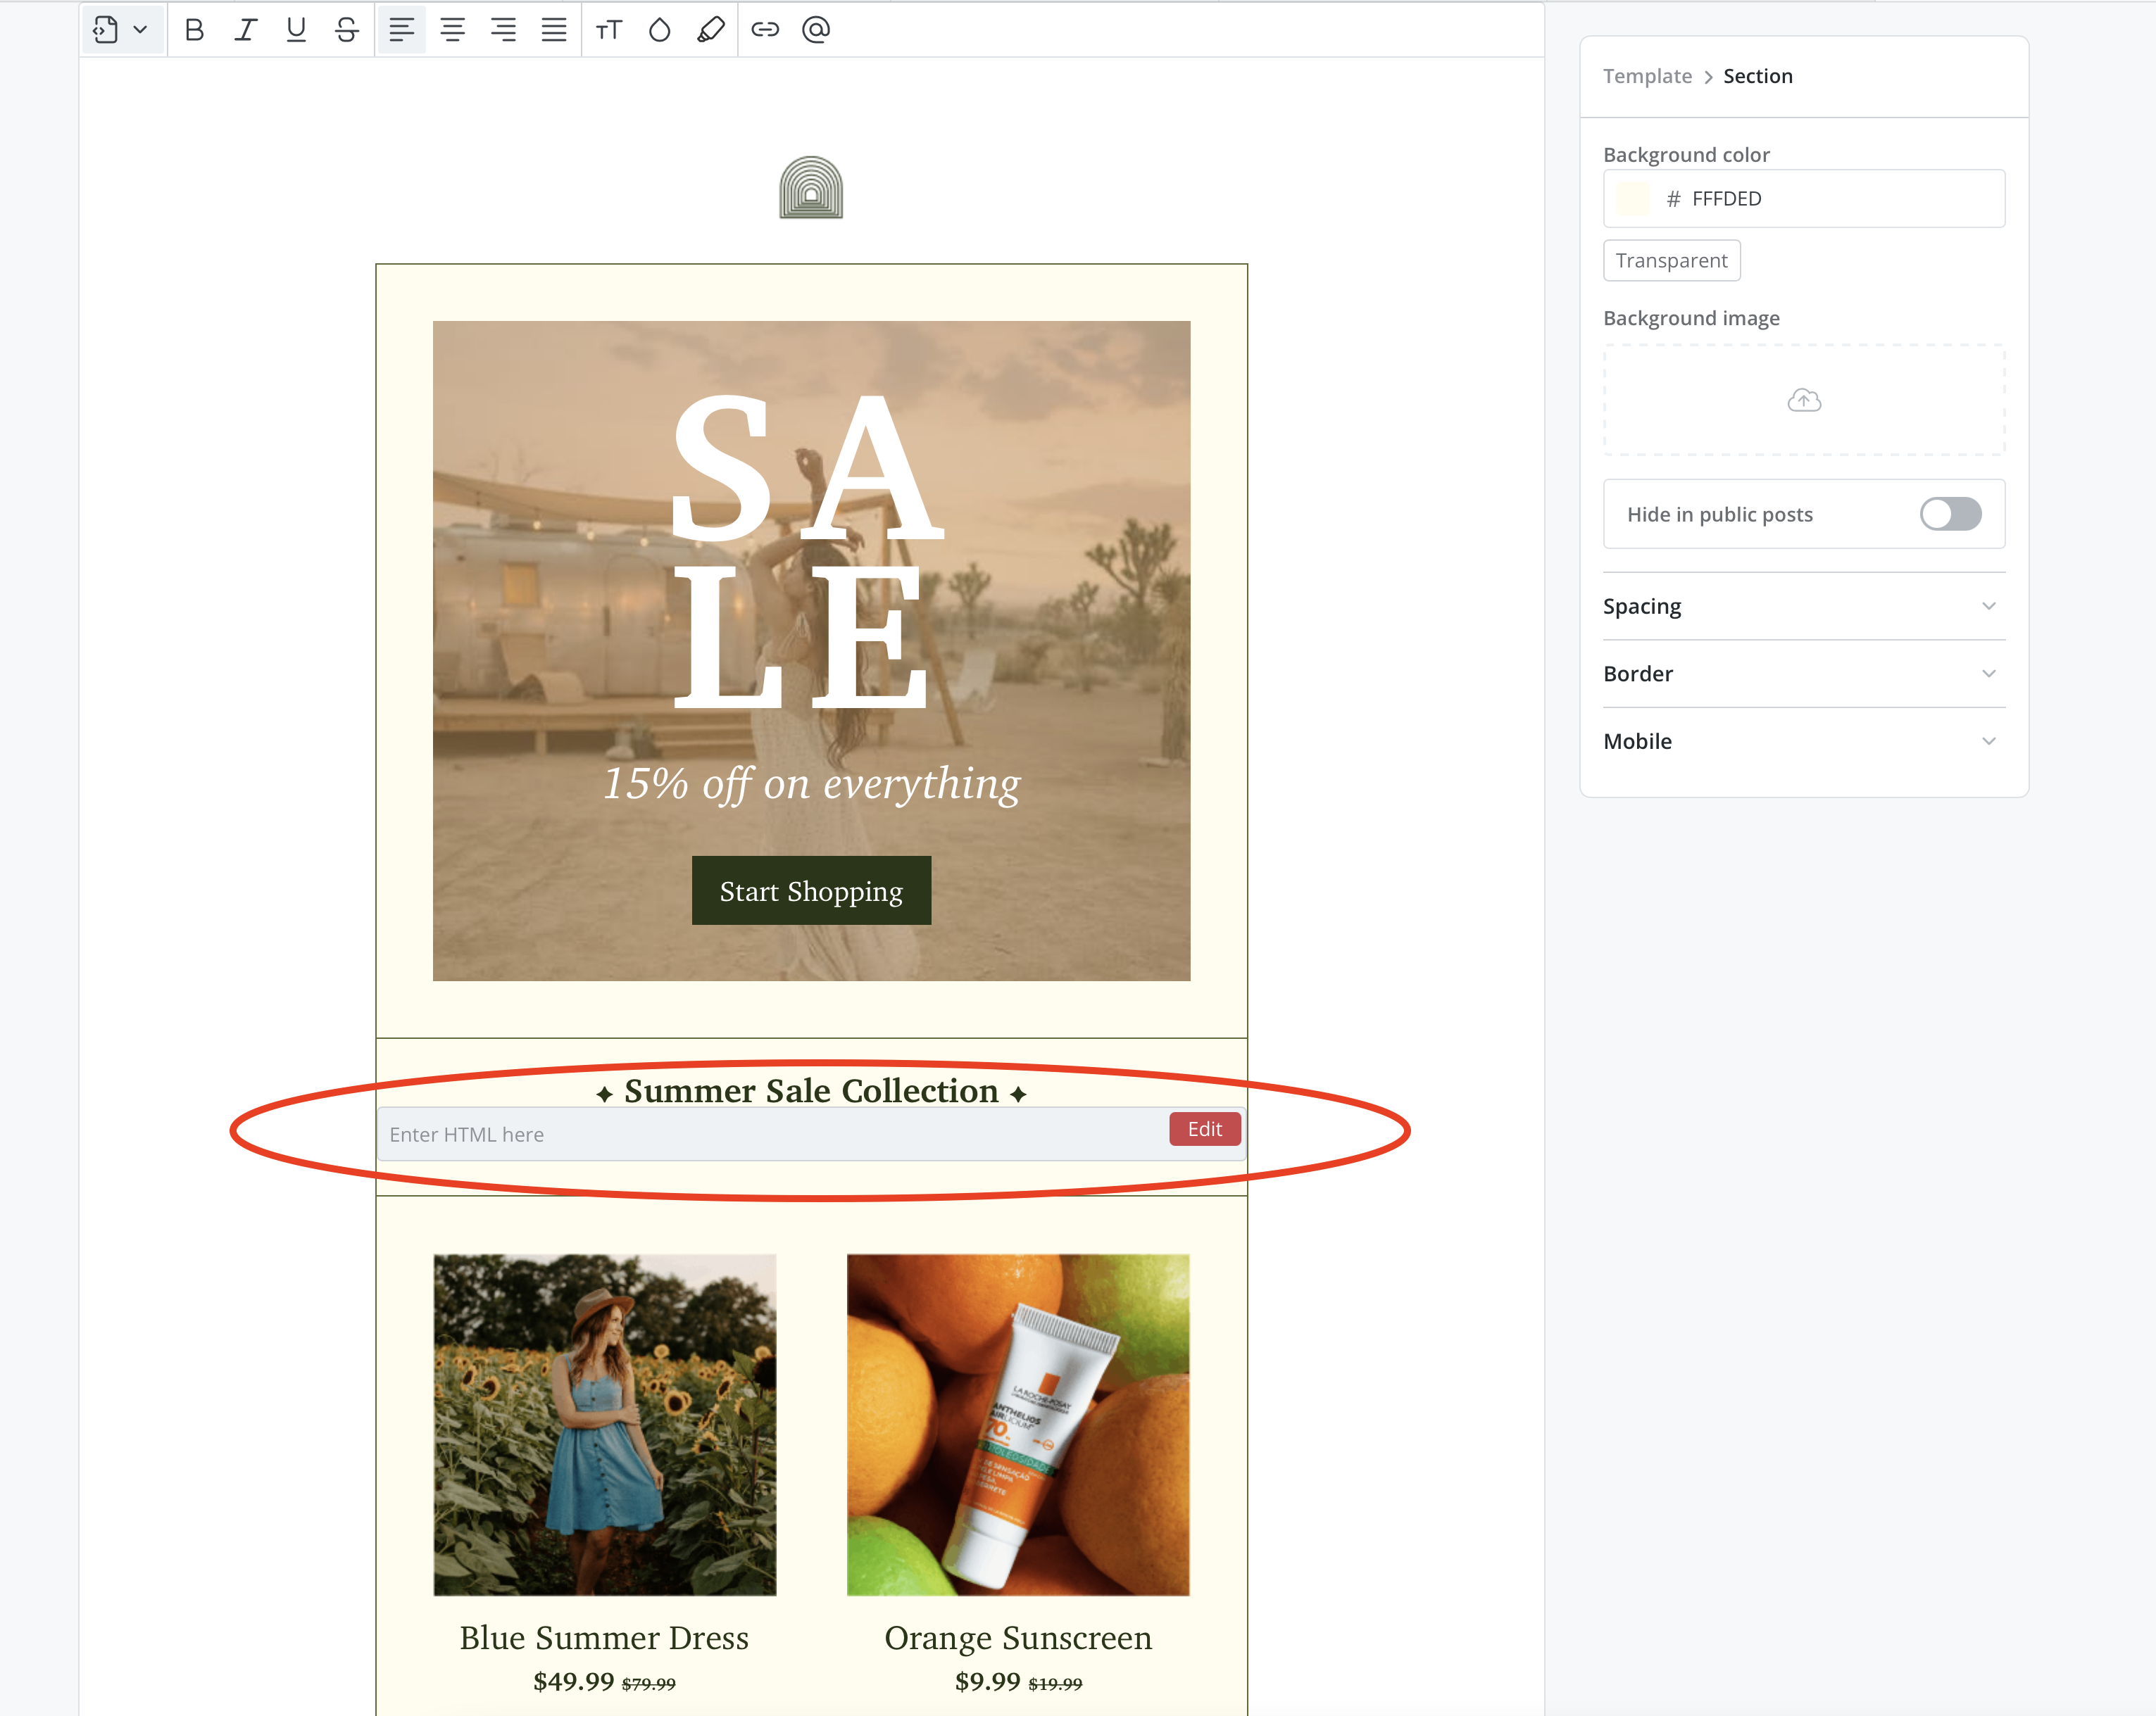
Task: Click the red Edit button
Action: coord(1204,1130)
